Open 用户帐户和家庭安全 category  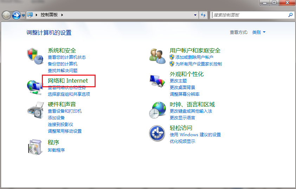click(x=195, y=50)
